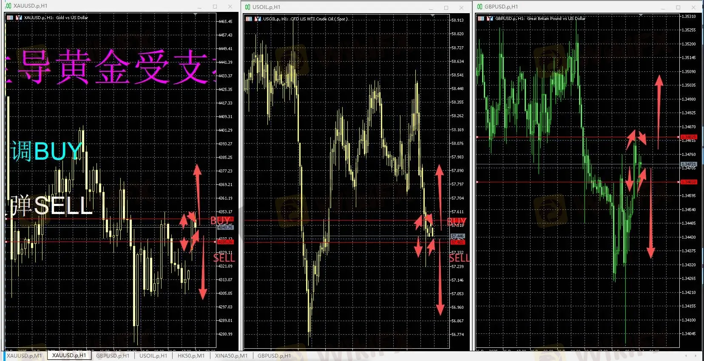Open the XINA50.p,M1 chart tab
This screenshot has width=704, height=361.
[231, 356]
